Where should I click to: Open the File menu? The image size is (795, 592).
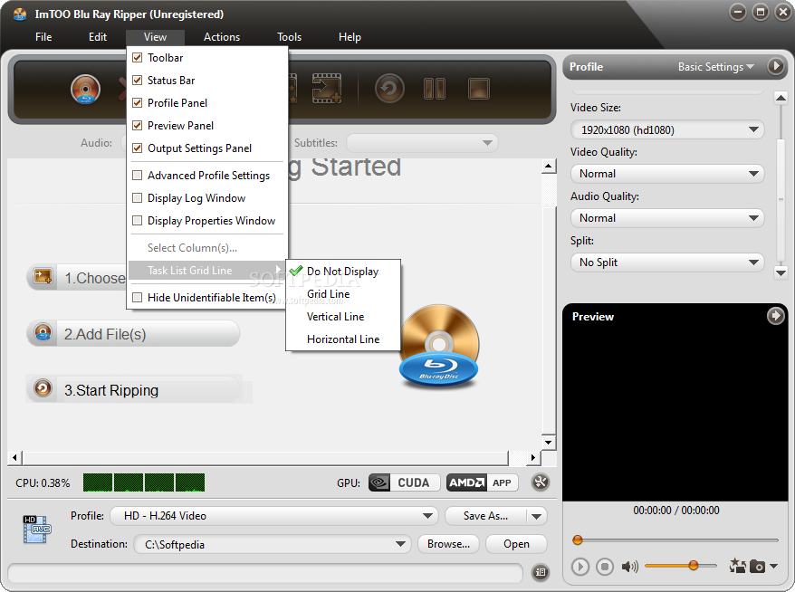coord(43,37)
